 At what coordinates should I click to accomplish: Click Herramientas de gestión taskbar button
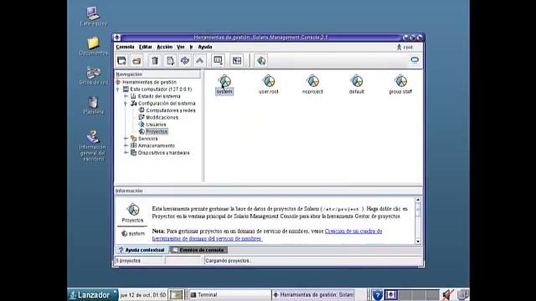pos(313,294)
